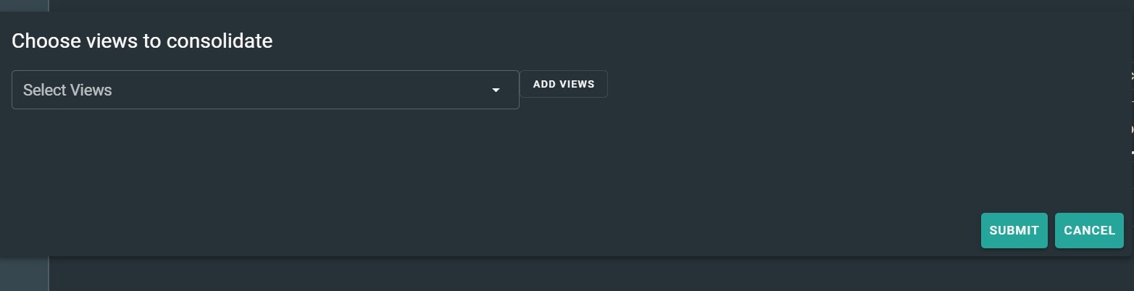The width and height of the screenshot is (1134, 291).
Task: Click the ADD VIEWS button
Action: 563,84
